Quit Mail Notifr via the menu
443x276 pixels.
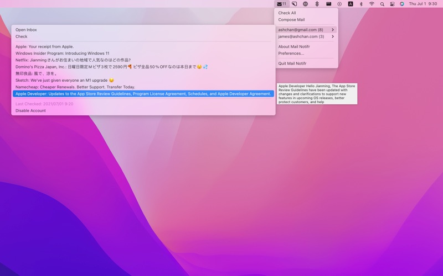292,63
